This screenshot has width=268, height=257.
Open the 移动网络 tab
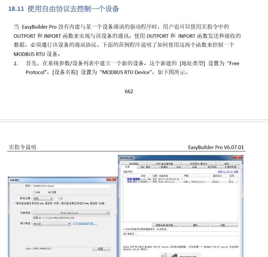pyautogui.click(x=134, y=164)
